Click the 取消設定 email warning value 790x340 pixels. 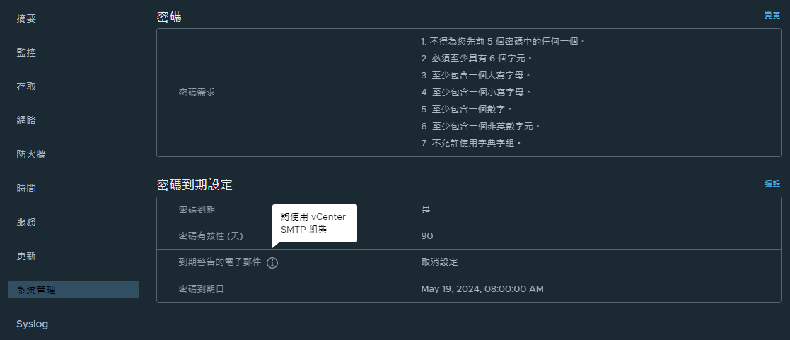[439, 262]
